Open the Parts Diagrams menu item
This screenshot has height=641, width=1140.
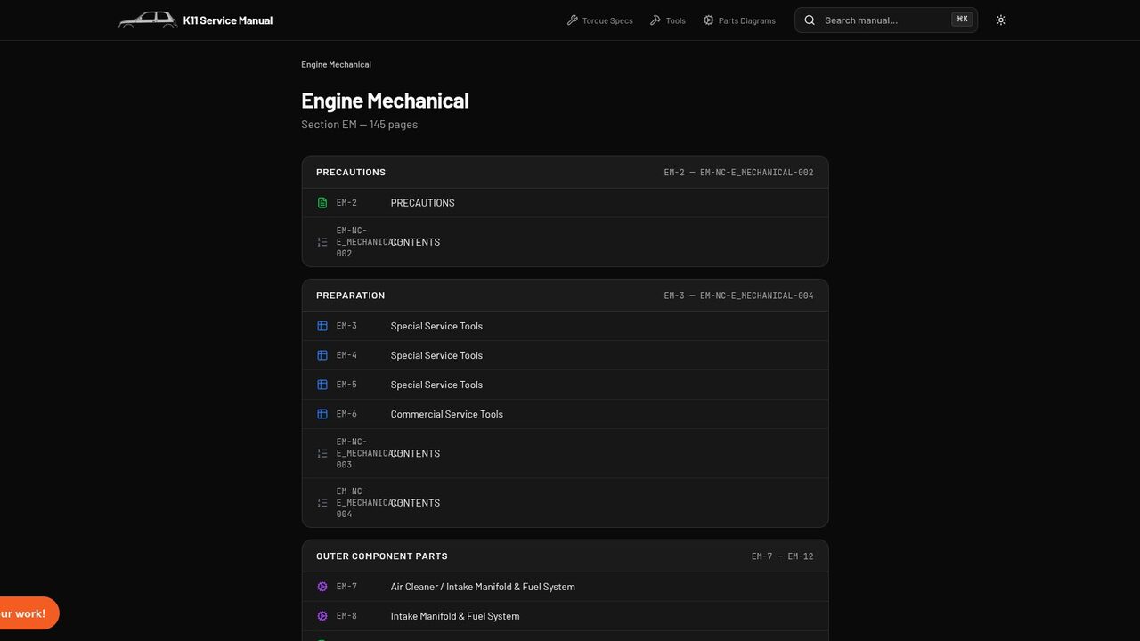[x=739, y=20]
